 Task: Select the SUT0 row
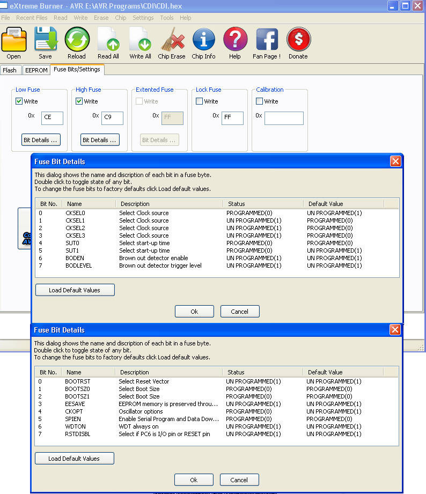(217, 243)
